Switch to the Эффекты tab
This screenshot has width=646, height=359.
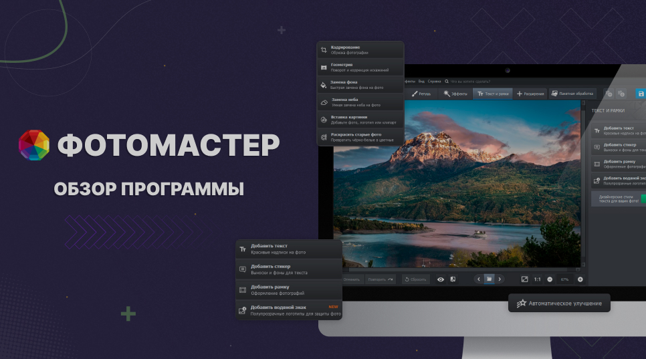[x=456, y=94]
